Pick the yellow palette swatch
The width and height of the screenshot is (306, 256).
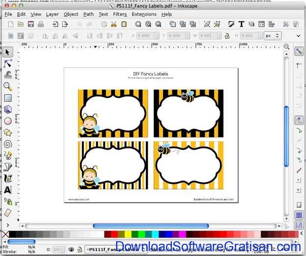[x=128, y=234]
